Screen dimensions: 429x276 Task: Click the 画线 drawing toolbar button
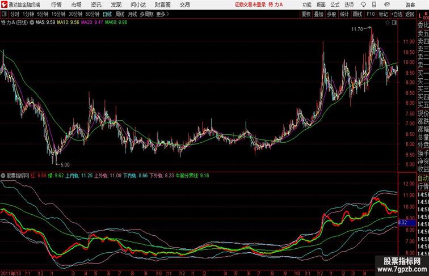tap(357, 14)
